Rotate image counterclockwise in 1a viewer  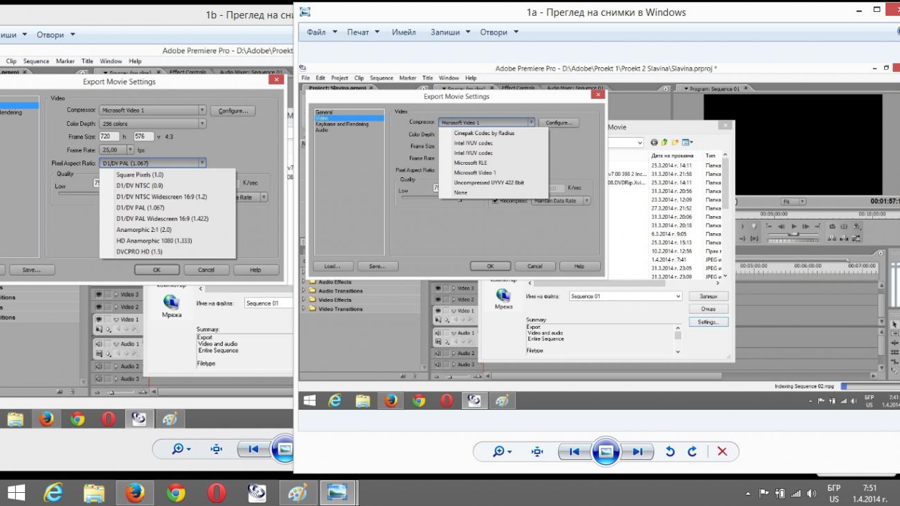(669, 451)
